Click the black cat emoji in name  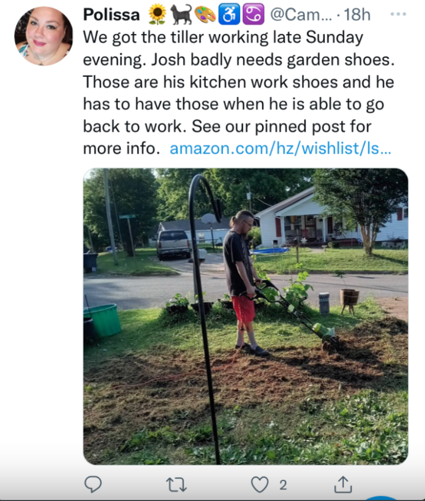click(x=181, y=15)
